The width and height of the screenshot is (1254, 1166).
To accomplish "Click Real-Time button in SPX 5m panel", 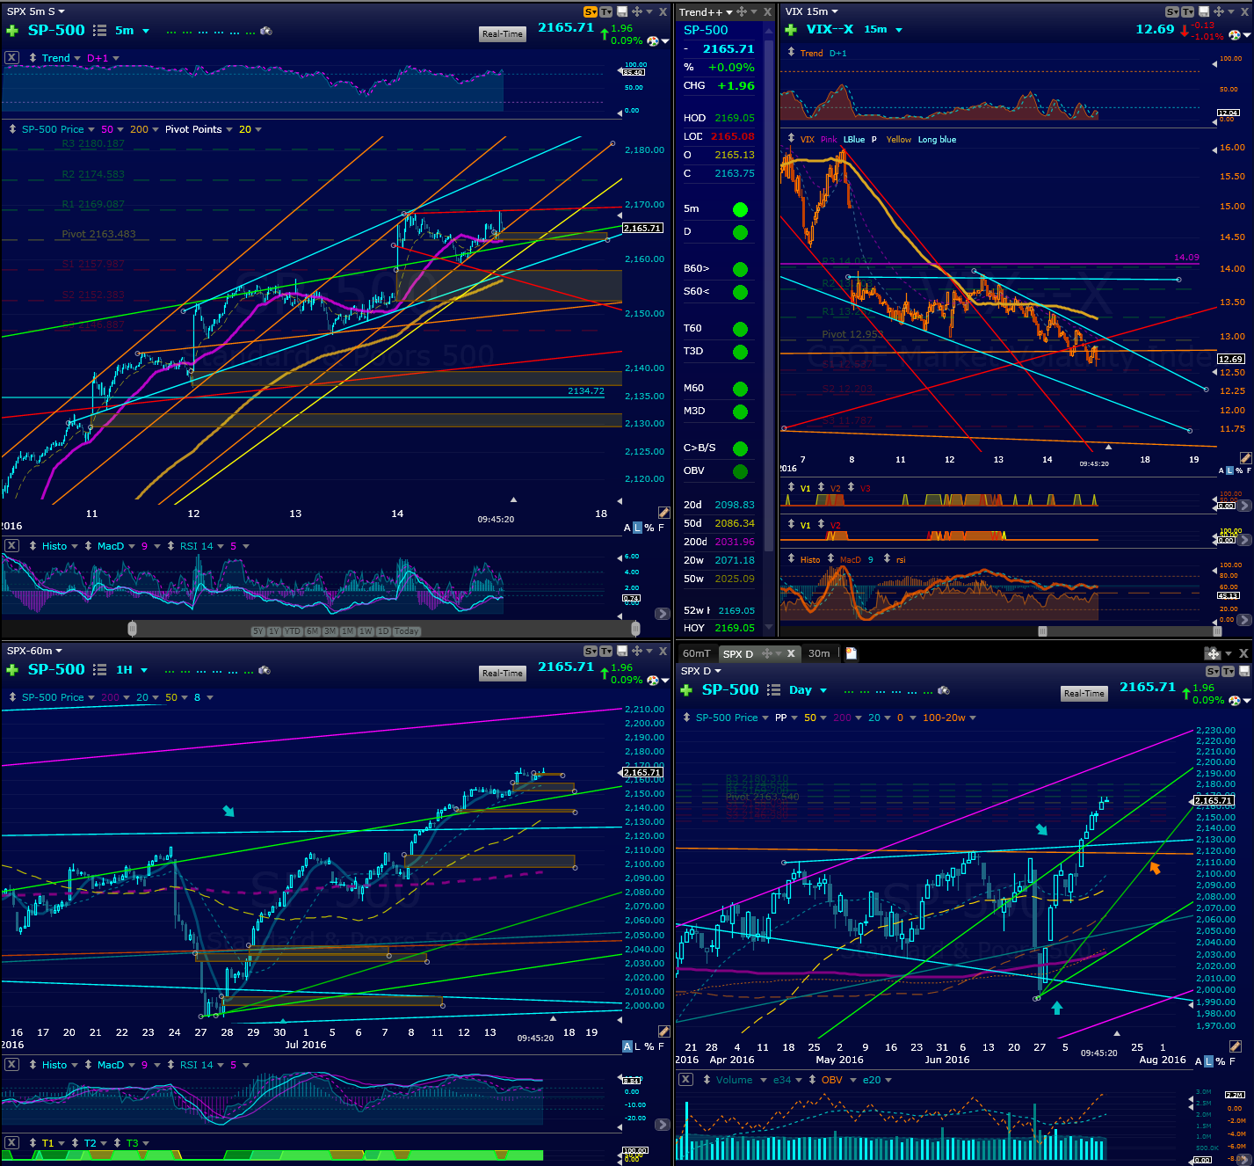I will 503,34.
